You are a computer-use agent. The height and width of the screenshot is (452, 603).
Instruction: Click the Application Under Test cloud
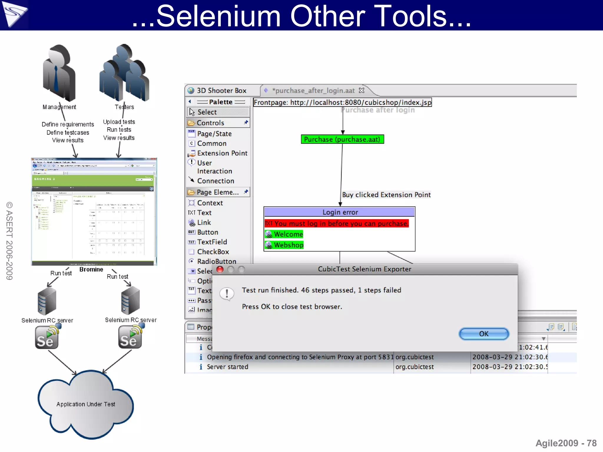pyautogui.click(x=86, y=404)
